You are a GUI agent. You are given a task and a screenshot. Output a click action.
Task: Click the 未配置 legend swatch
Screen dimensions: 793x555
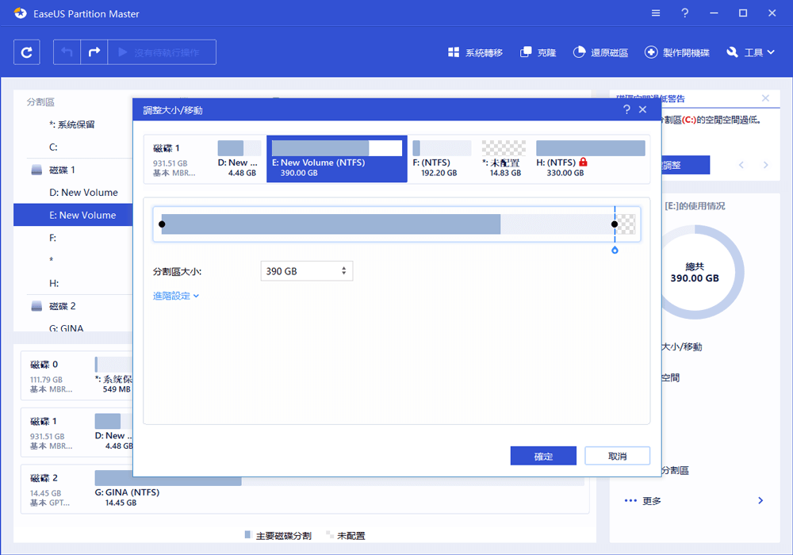(330, 534)
